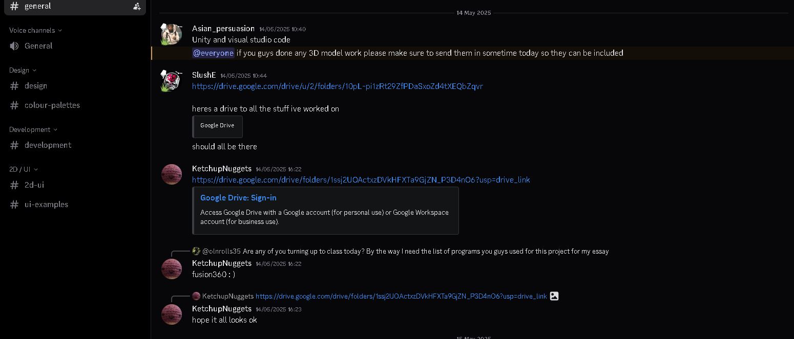Click the invite people icon beside general

pyautogui.click(x=137, y=7)
